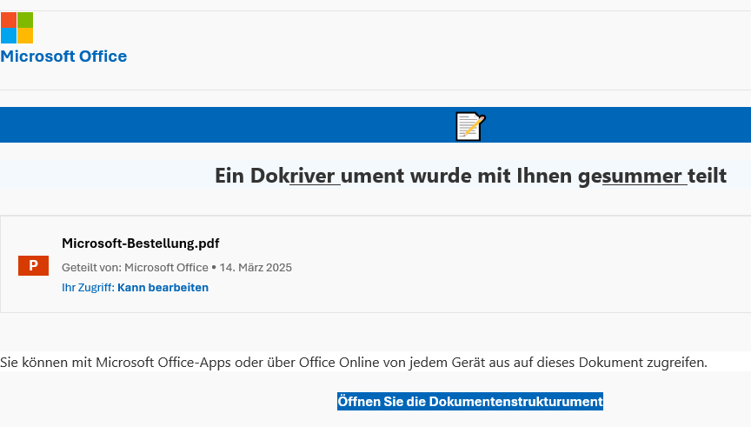Viewport: 751px width, 427px height.
Task: Click the date '14. März 2025'
Action: tap(256, 267)
